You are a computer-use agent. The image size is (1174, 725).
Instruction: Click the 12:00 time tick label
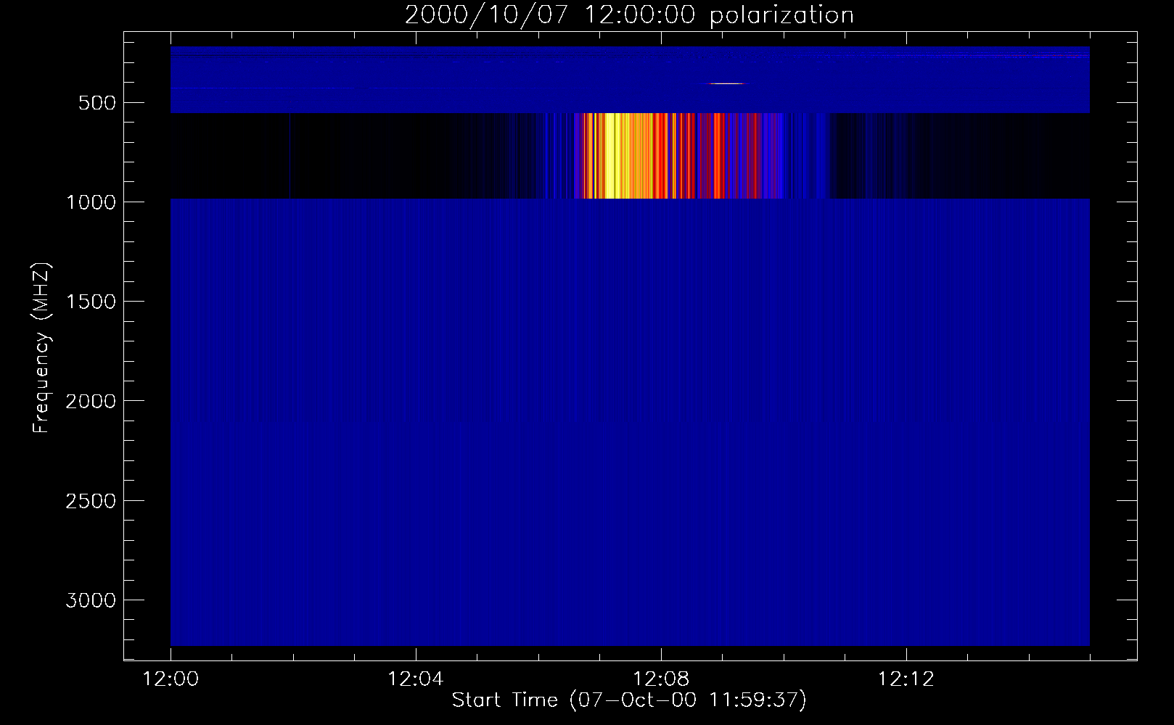point(171,679)
